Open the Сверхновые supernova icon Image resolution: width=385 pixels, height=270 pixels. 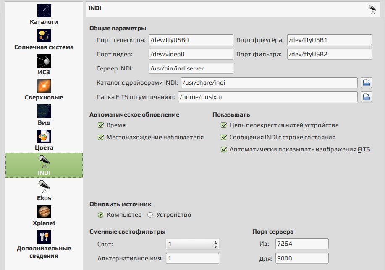pos(44,86)
